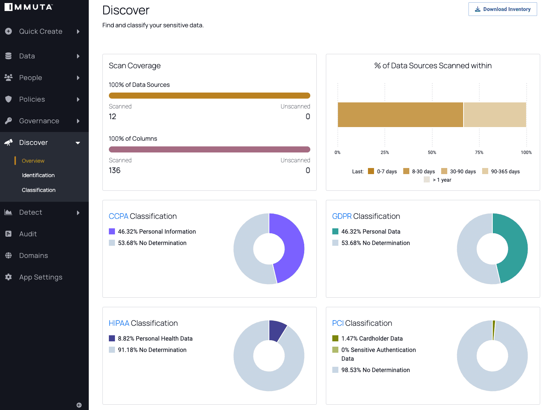Click the 30-90 days legend swatch
This screenshot has height=410, width=547.
[x=444, y=171]
